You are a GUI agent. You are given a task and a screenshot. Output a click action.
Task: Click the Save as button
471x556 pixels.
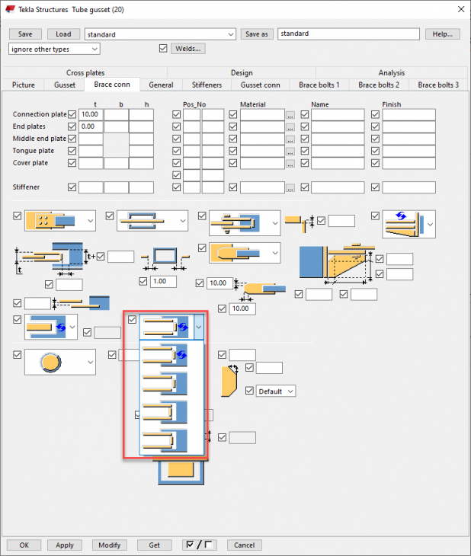[x=257, y=34]
